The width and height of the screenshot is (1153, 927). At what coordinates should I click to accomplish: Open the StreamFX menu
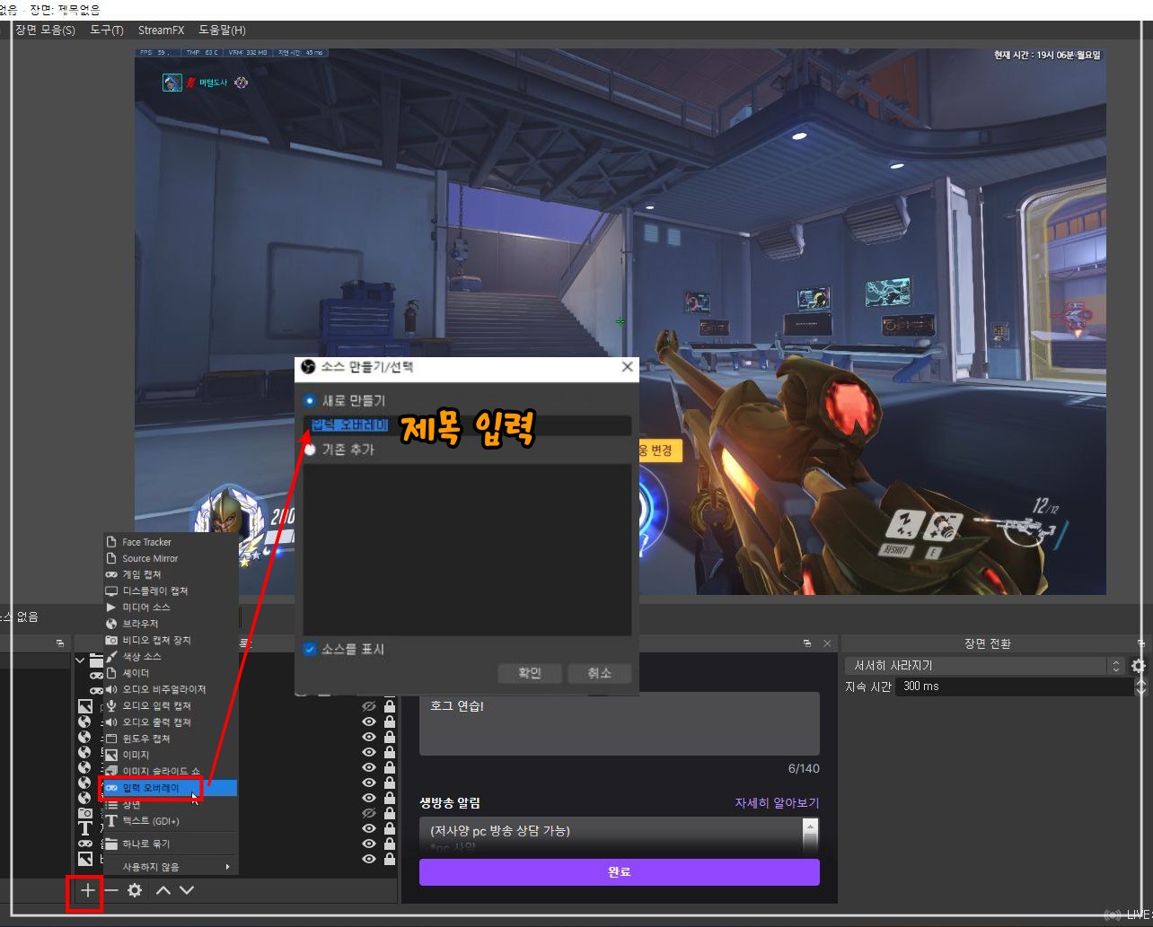161,30
